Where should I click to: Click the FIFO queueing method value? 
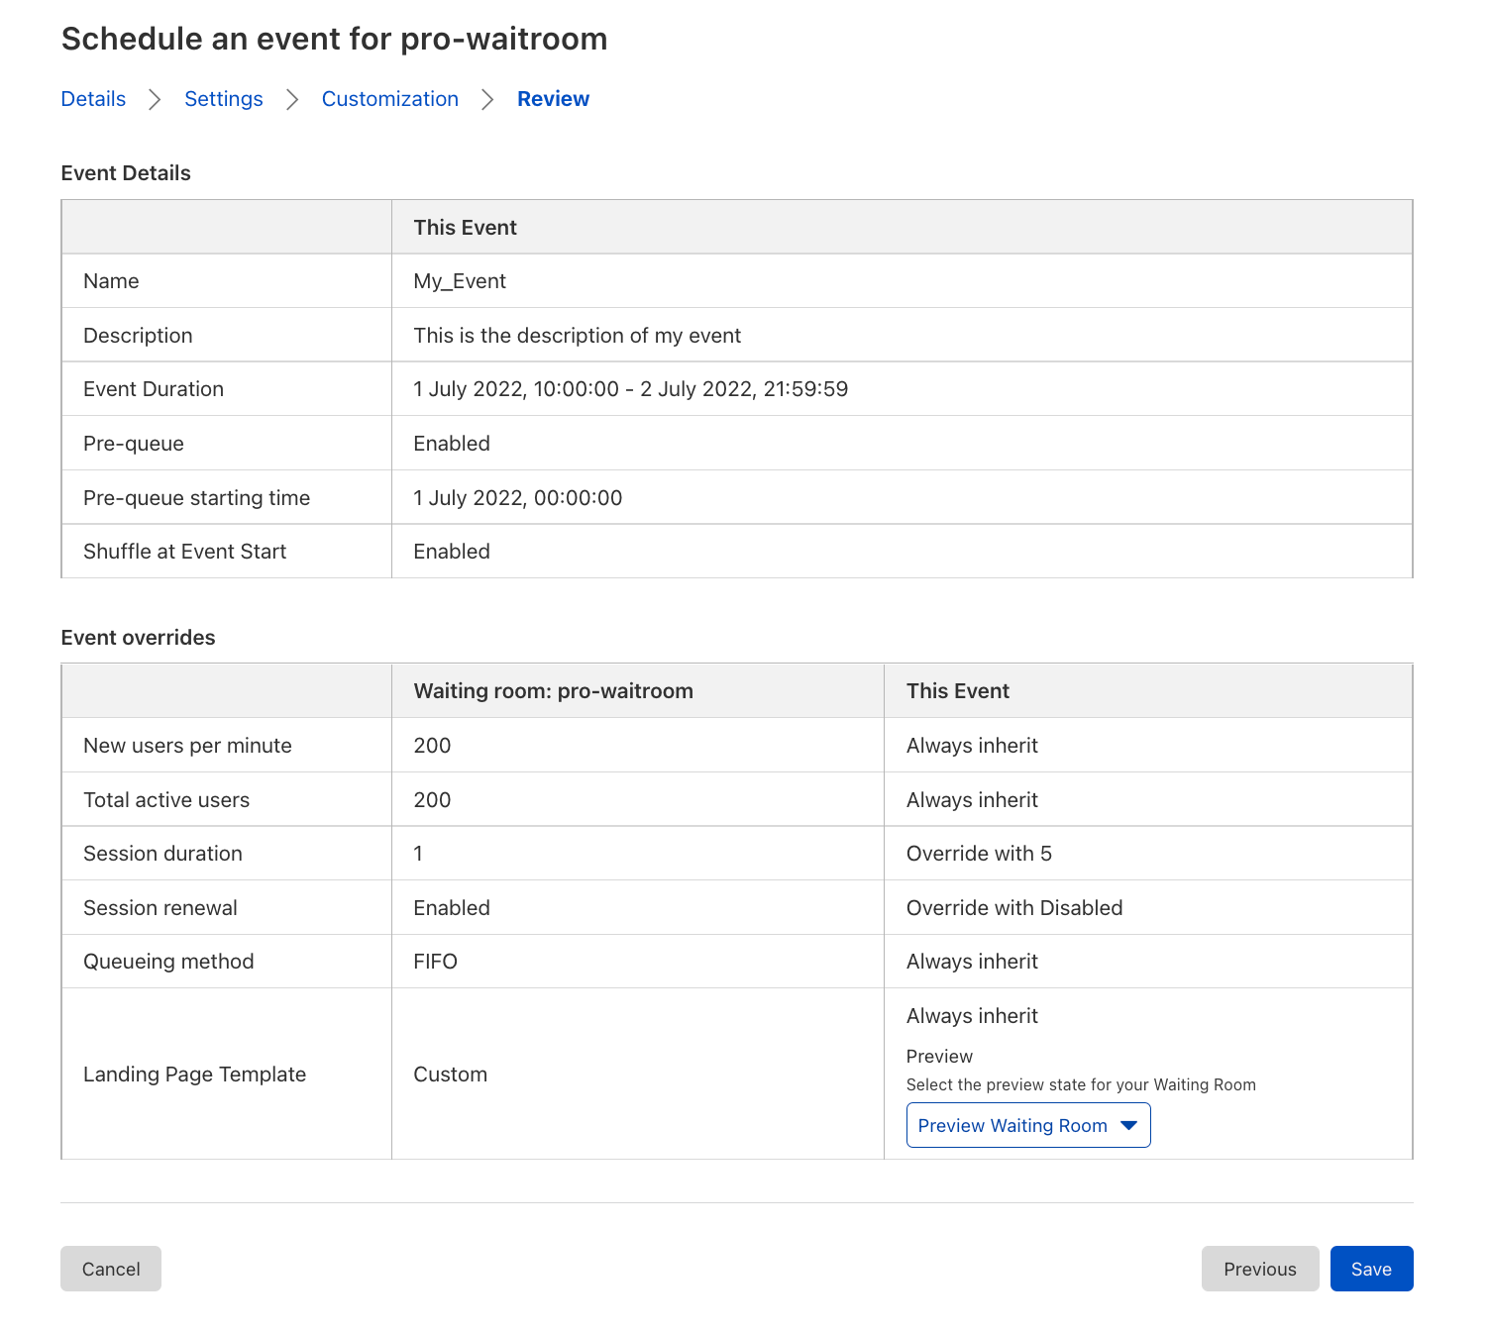tap(436, 962)
